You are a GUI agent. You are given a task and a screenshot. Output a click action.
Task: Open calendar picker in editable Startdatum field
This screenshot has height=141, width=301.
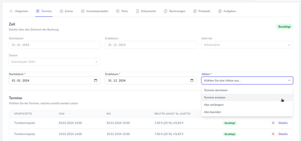point(96,80)
